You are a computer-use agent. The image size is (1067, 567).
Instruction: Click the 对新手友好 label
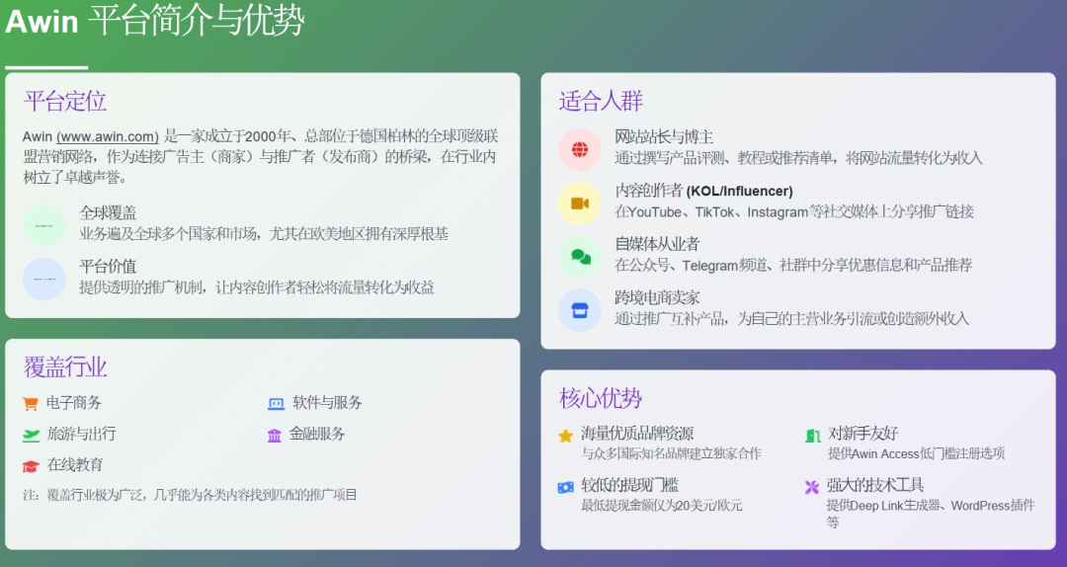(x=862, y=434)
